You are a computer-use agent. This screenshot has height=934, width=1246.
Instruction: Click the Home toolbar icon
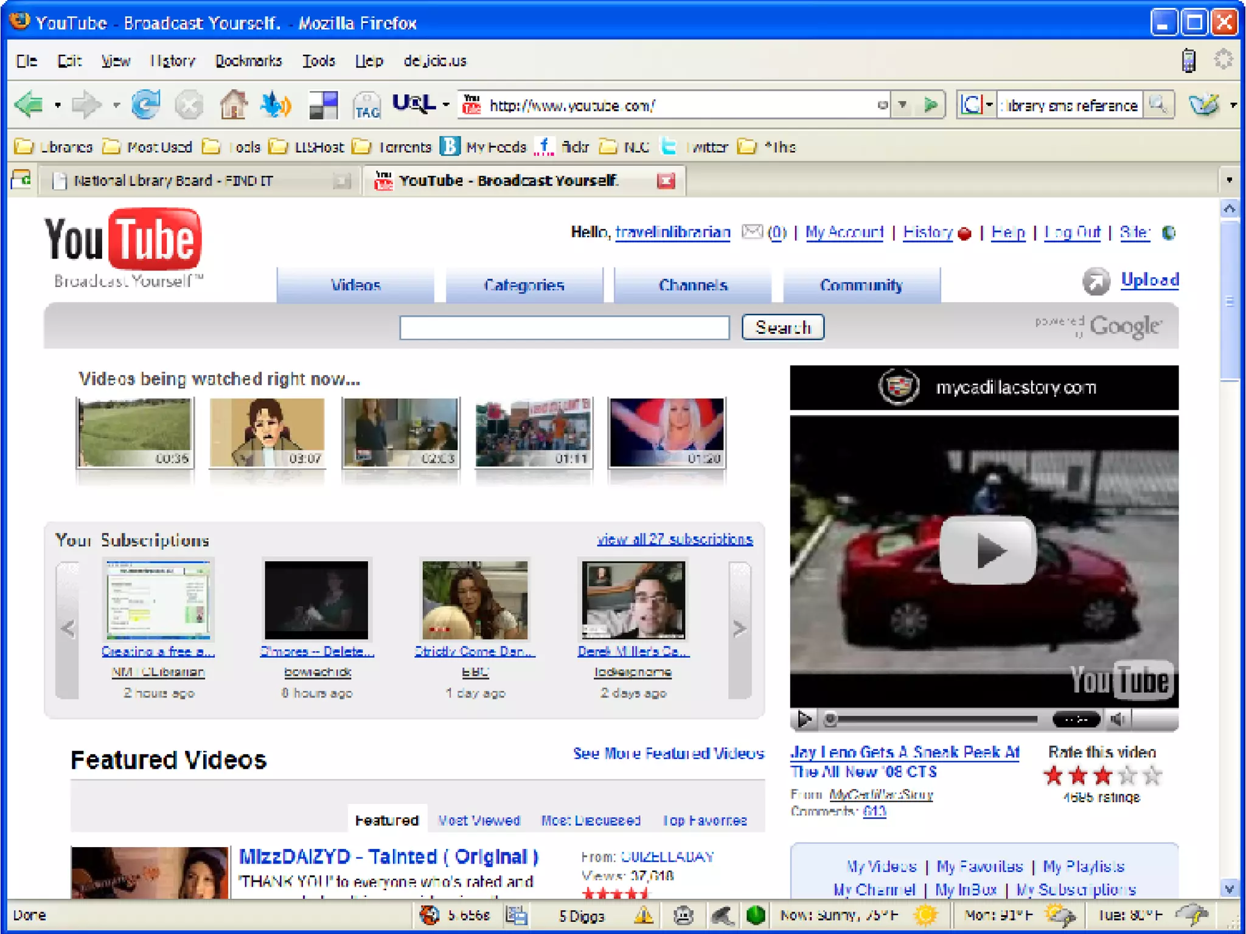(x=233, y=105)
